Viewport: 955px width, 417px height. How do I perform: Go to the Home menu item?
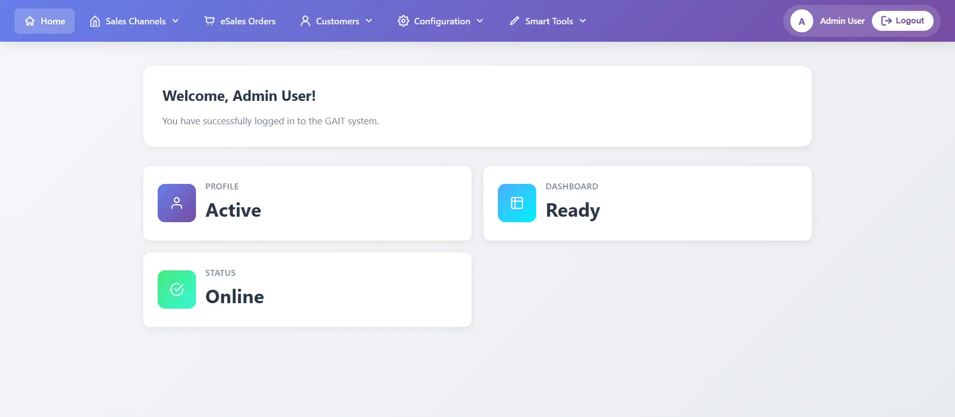coord(53,21)
